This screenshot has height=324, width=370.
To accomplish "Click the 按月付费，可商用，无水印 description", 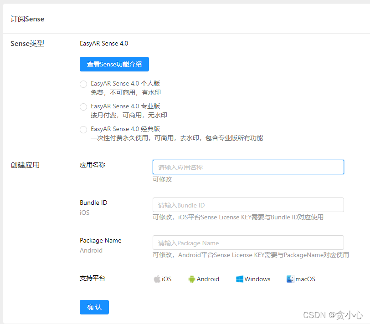I will 129,115.
